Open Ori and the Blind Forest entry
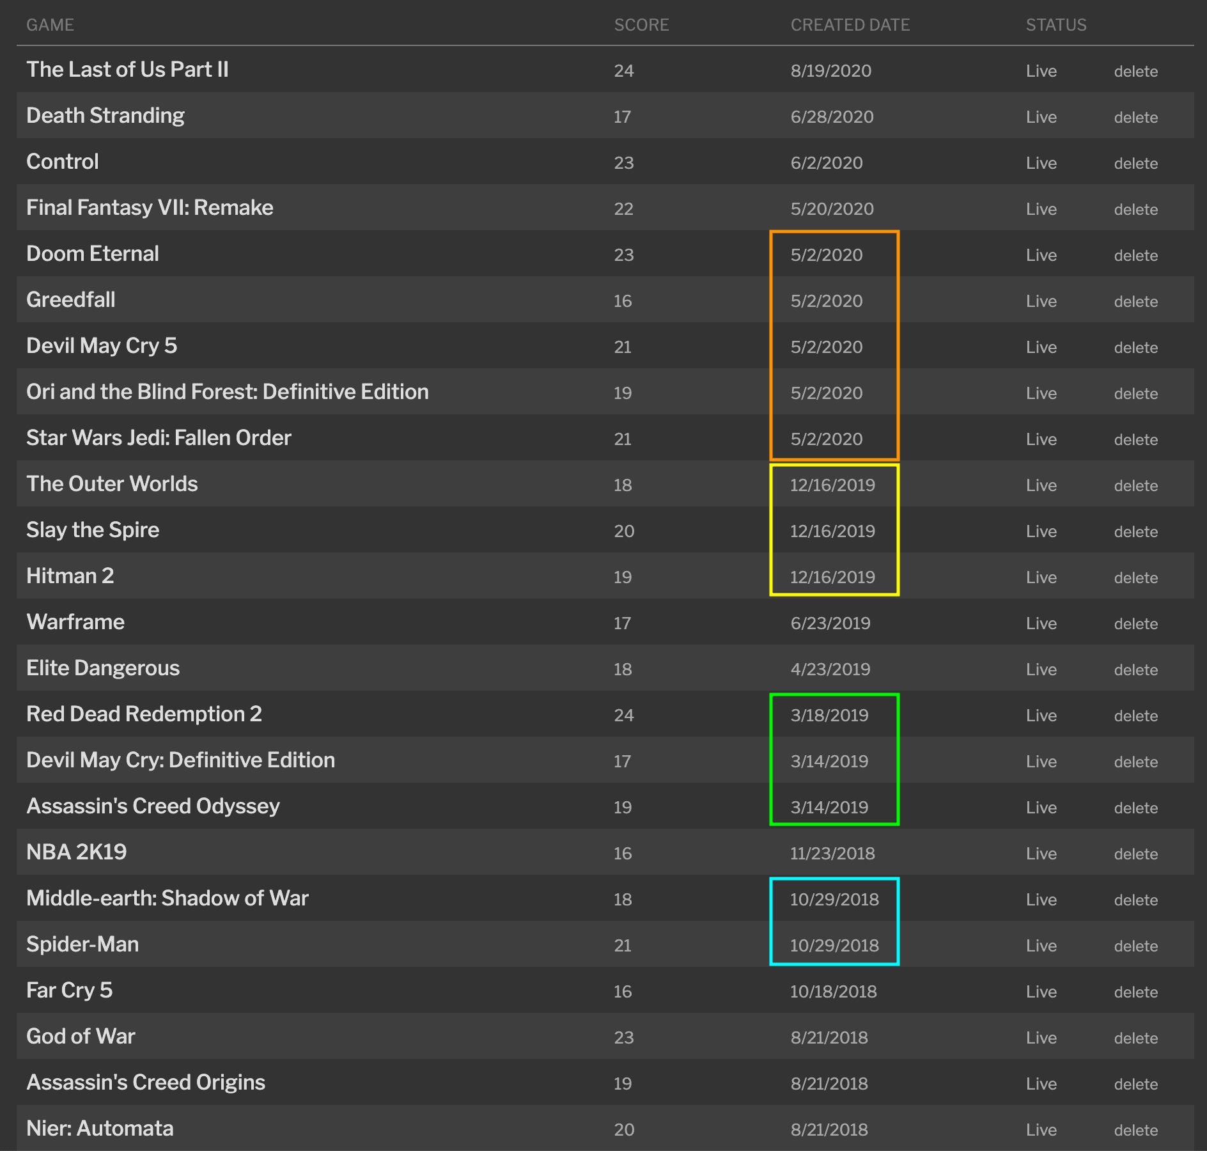 pyautogui.click(x=228, y=392)
